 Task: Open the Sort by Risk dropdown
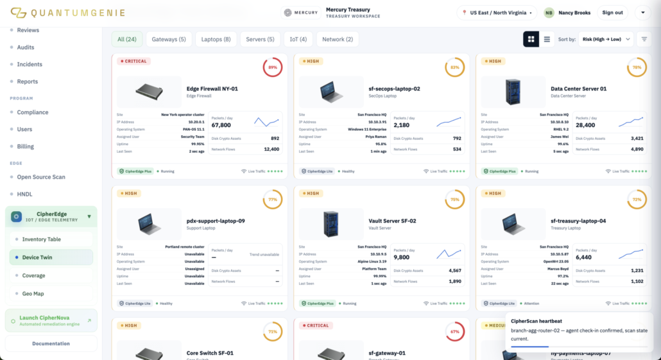coord(606,39)
